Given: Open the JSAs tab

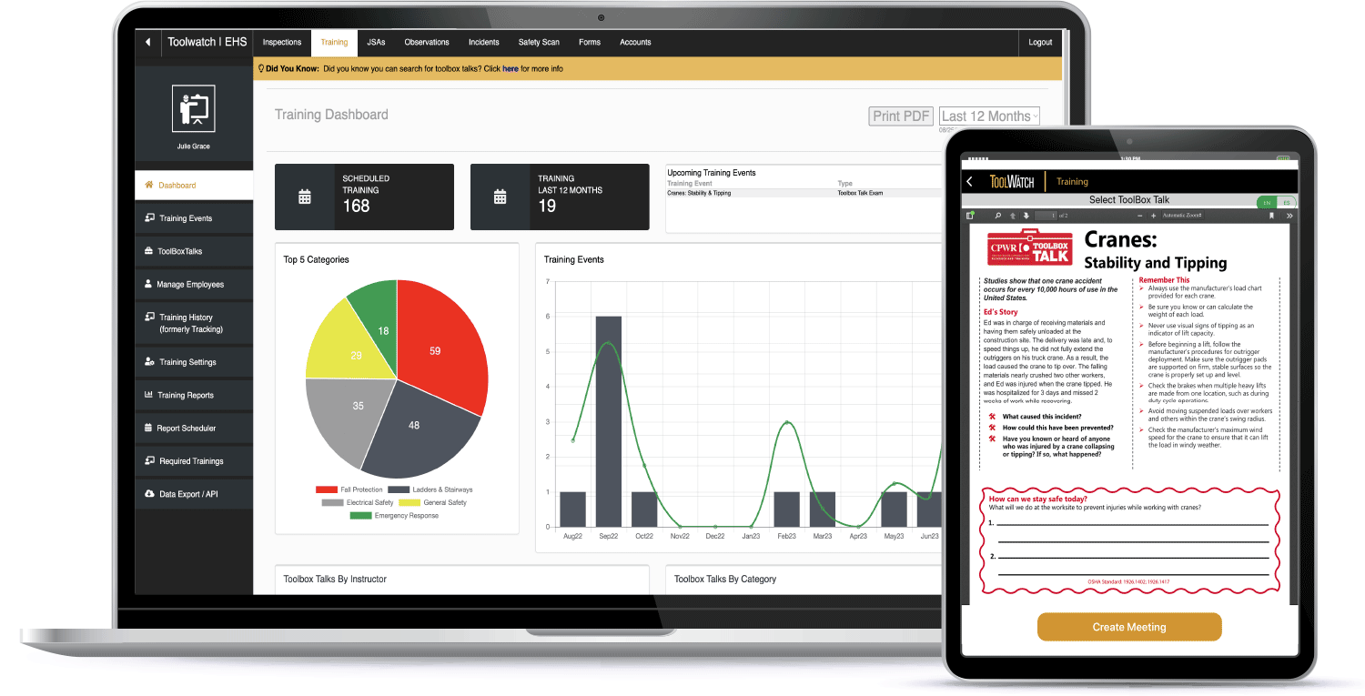Looking at the screenshot, I should point(376,42).
